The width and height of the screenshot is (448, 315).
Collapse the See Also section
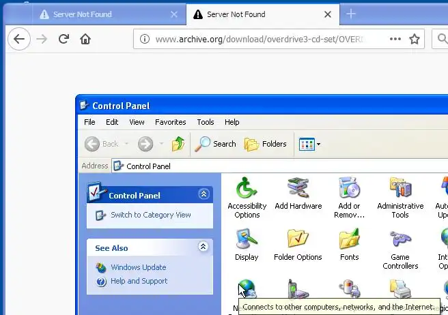coord(203,247)
